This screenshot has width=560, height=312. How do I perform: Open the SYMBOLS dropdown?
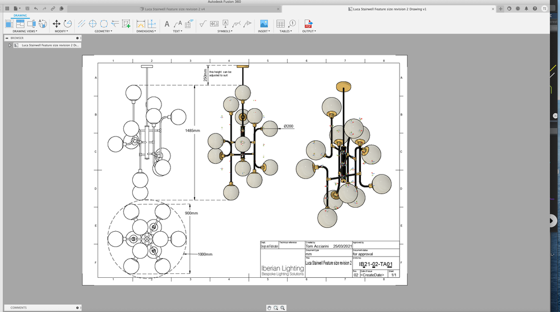click(x=225, y=31)
